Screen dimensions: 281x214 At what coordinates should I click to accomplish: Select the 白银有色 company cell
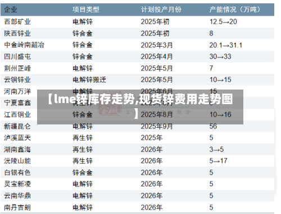coord(17,173)
